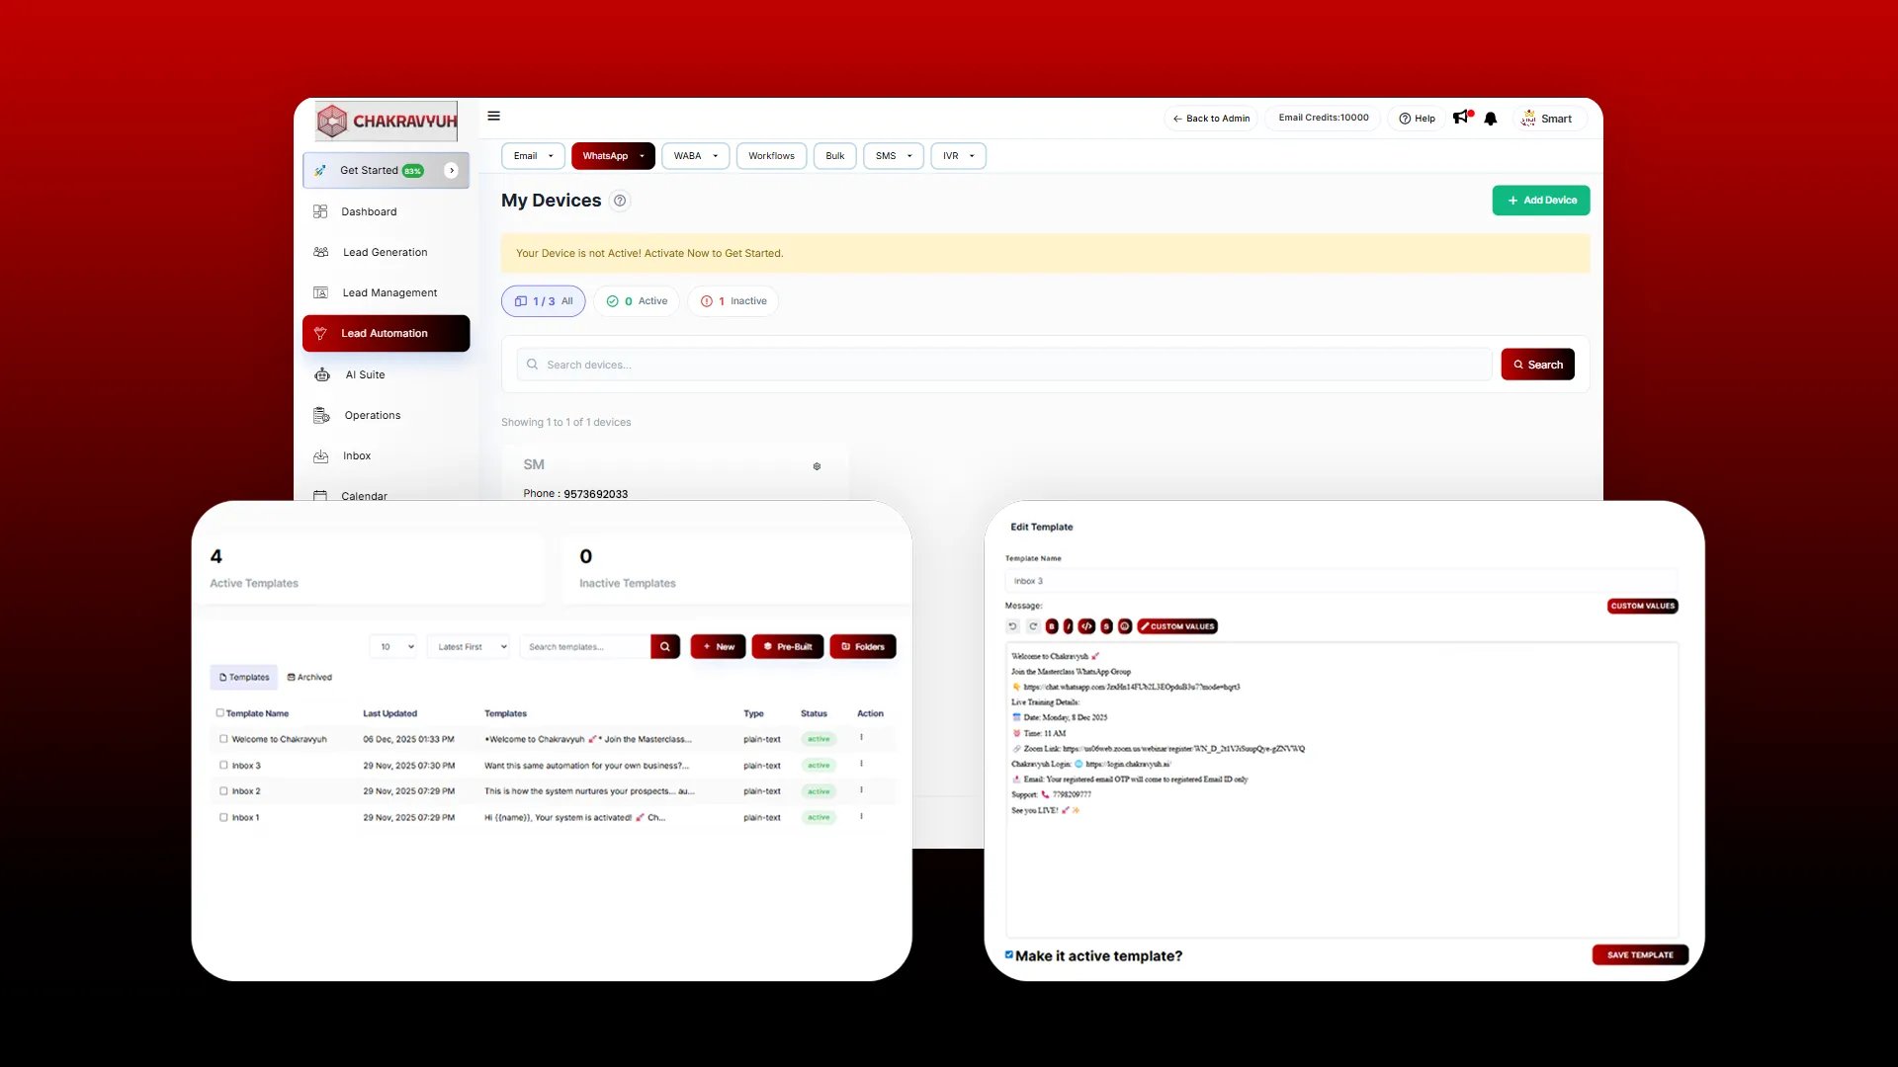Image resolution: width=1898 pixels, height=1067 pixels.
Task: Expand the IVR channel dropdown
Action: [x=958, y=156]
